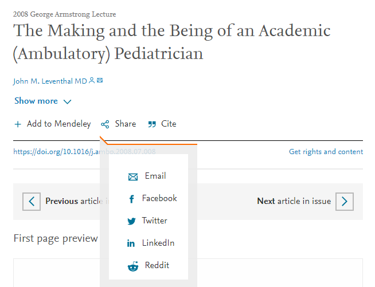
Task: Open the article DOI link
Action: pos(84,152)
